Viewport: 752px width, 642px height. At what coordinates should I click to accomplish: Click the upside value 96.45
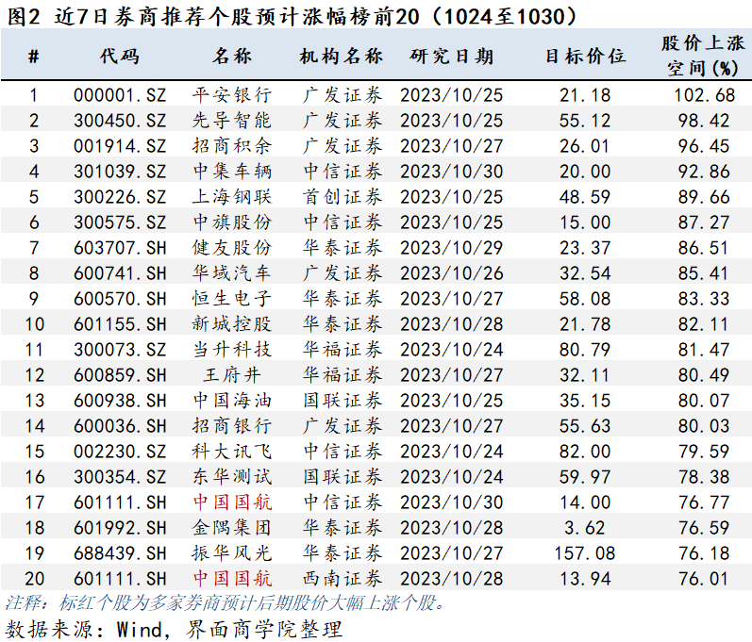pos(704,145)
